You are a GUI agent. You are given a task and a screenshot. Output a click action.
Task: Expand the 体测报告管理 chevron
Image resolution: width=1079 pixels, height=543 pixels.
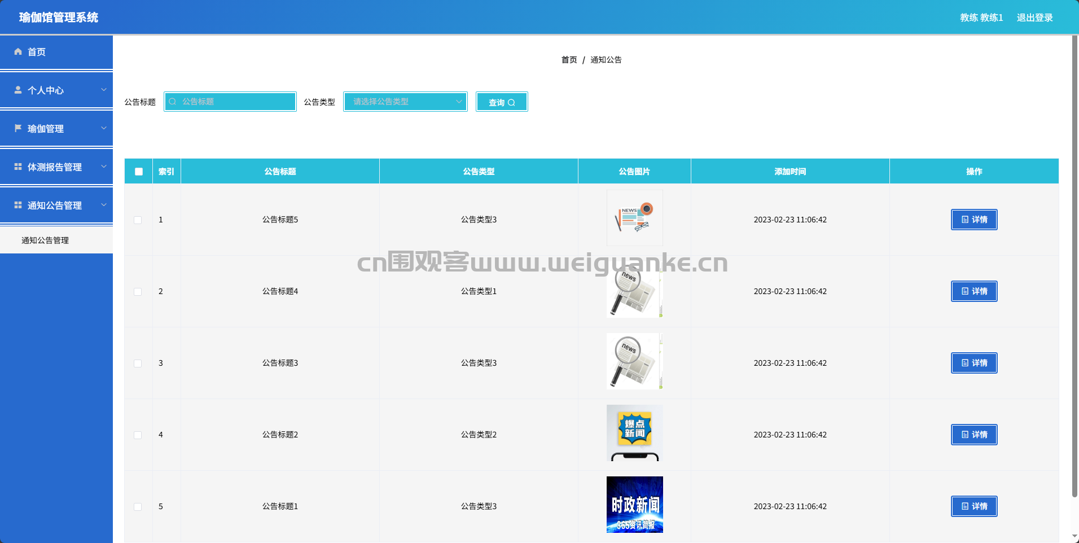[x=104, y=167]
